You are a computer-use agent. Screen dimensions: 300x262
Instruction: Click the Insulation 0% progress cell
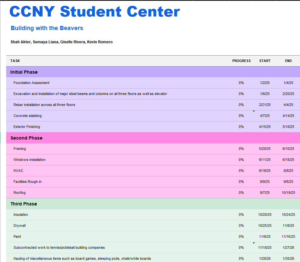[x=241, y=215]
